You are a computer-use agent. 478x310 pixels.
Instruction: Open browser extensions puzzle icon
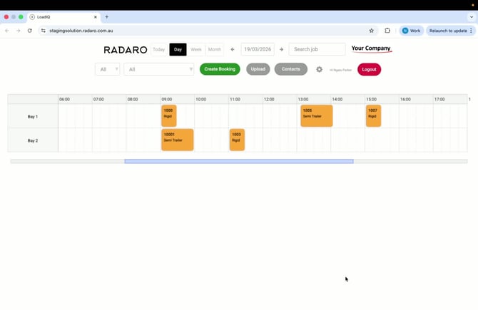point(387,31)
